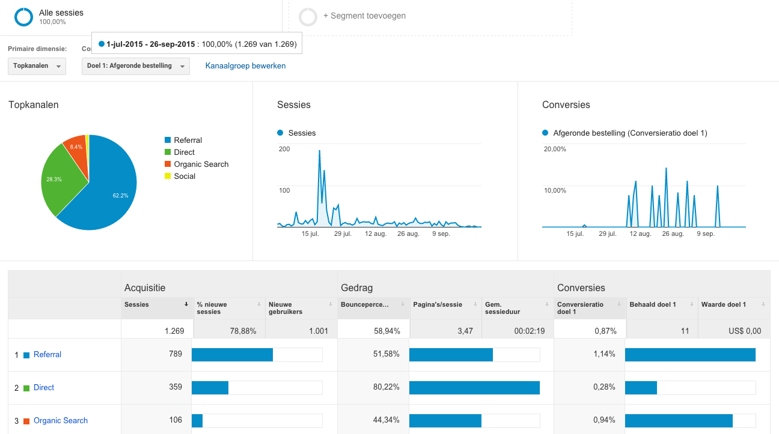Click the Pagina's/sessie total 3,47
The width and height of the screenshot is (779, 434).
pyautogui.click(x=465, y=331)
